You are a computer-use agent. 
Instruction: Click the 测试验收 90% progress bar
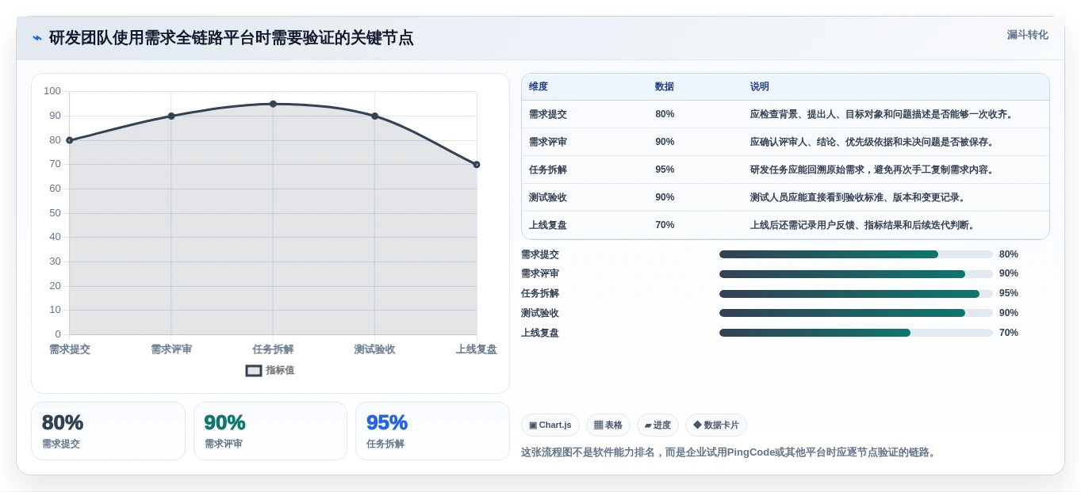click(x=856, y=313)
